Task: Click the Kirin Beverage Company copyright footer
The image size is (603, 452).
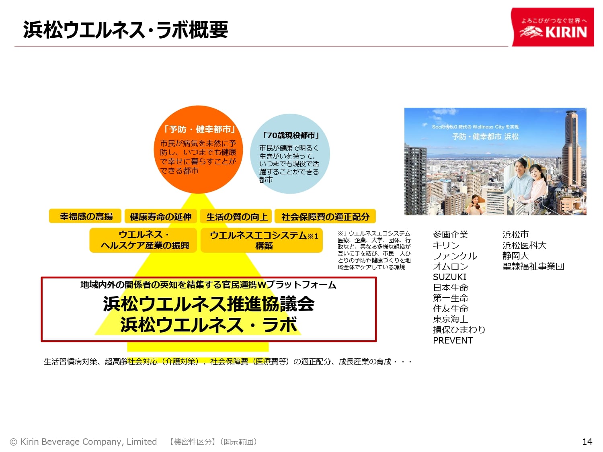Action: (x=83, y=442)
